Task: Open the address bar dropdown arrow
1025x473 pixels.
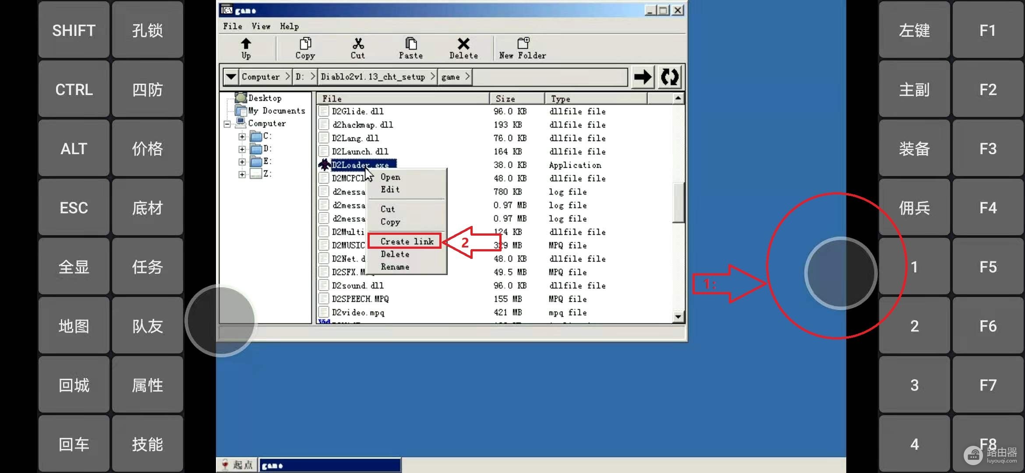Action: tap(231, 77)
